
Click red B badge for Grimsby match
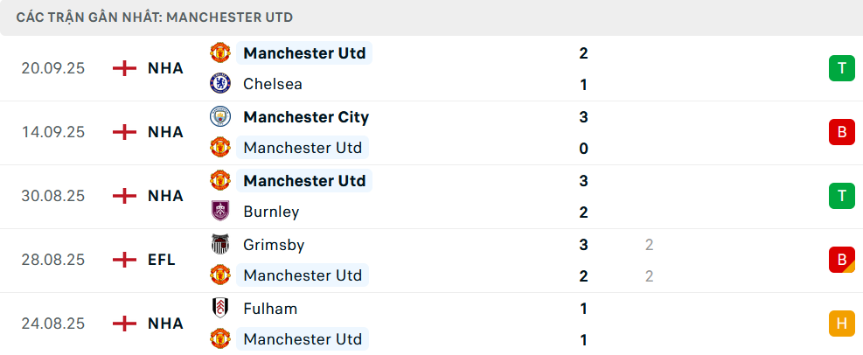click(841, 260)
